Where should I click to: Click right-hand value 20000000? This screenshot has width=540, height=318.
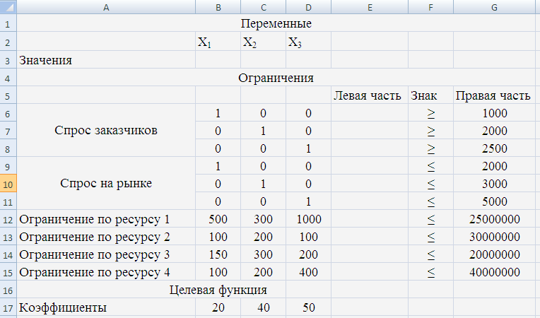tap(495, 254)
